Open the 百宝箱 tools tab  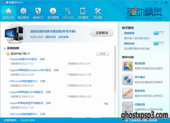click(x=98, y=13)
